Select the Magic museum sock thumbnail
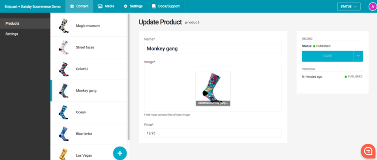Image resolution: width=377 pixels, height=160 pixels. click(x=64, y=25)
